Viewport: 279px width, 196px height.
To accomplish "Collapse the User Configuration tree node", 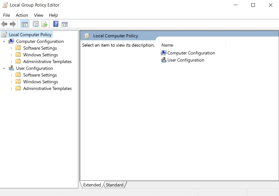I will pyautogui.click(x=4, y=68).
